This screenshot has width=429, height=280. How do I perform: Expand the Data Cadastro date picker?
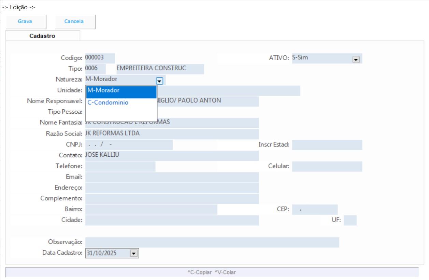[134, 253]
